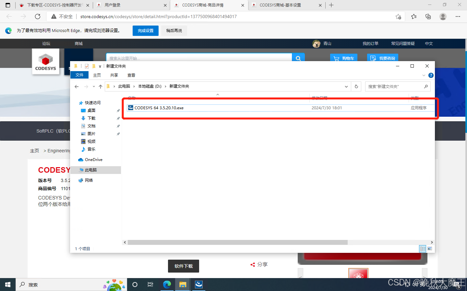This screenshot has height=291, width=467.
Task: Switch to the CODESYS商城-基本设置 browser tab
Action: pyautogui.click(x=287, y=5)
